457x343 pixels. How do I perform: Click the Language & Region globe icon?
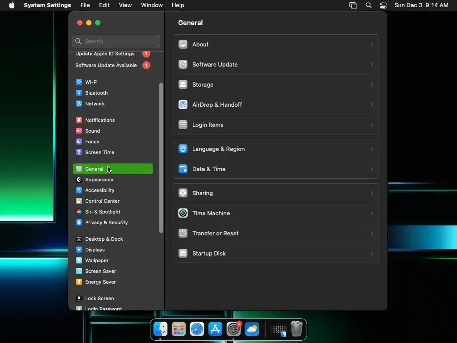coord(183,149)
